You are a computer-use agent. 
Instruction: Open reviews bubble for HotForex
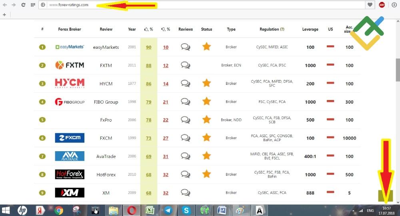point(186,174)
